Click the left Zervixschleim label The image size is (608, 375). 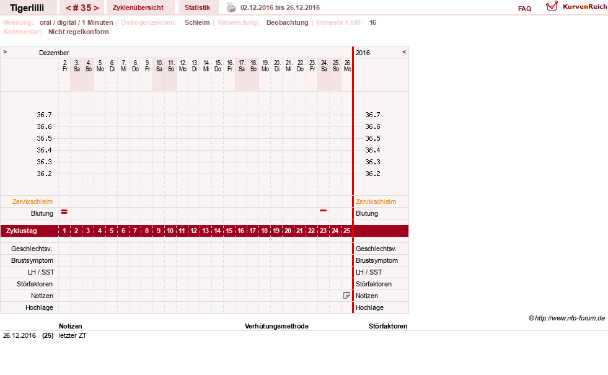pos(33,201)
